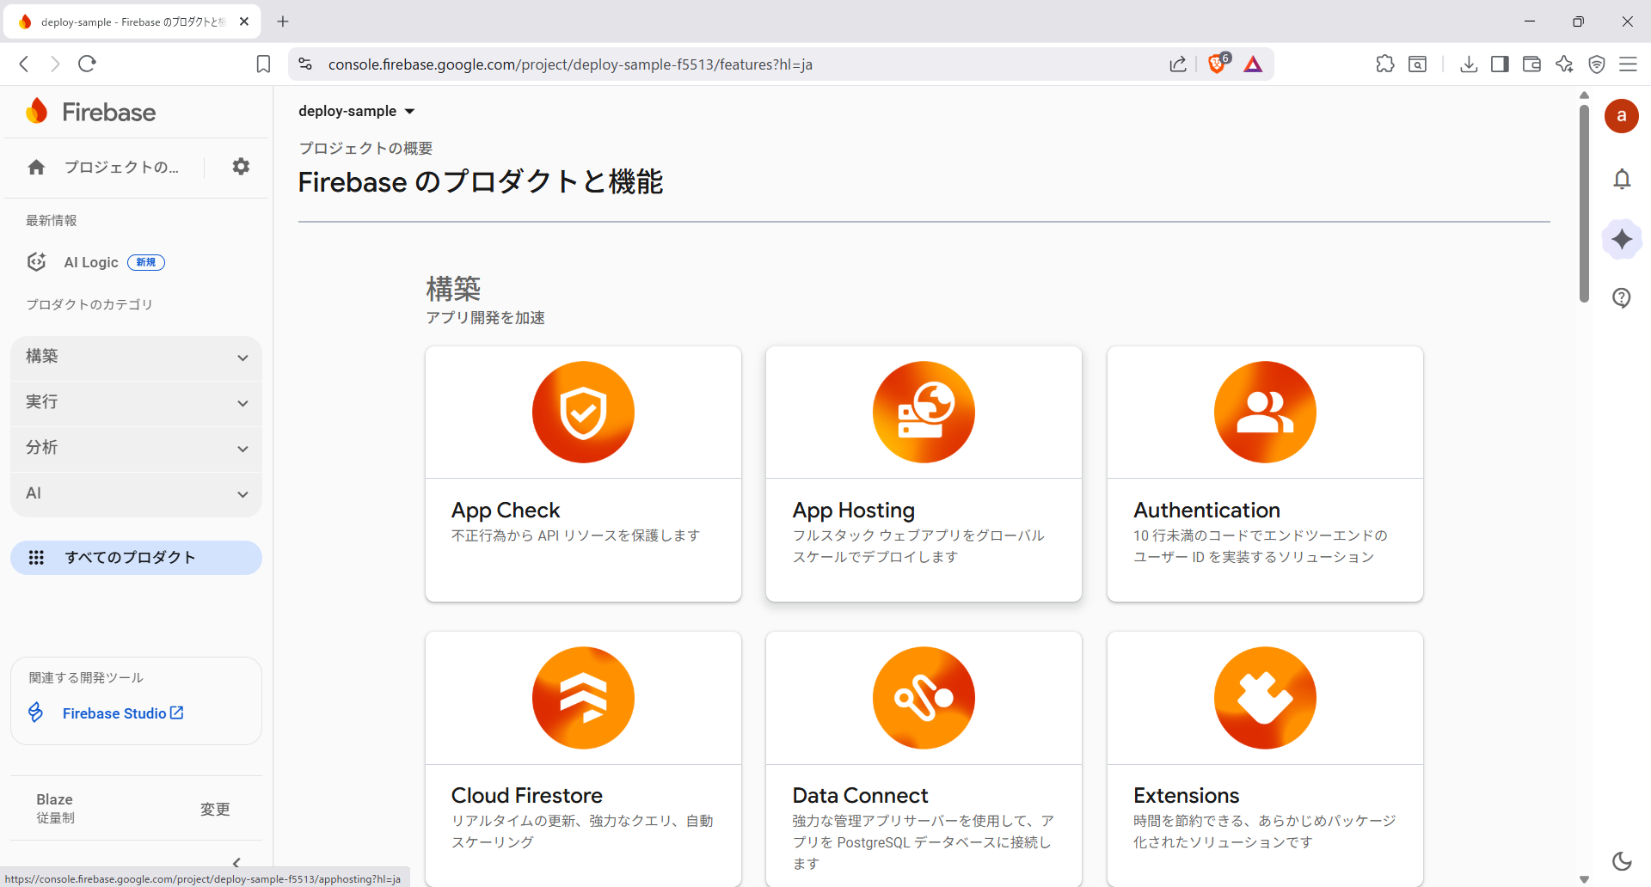Go back to the previous page
1651x887 pixels.
click(x=24, y=64)
